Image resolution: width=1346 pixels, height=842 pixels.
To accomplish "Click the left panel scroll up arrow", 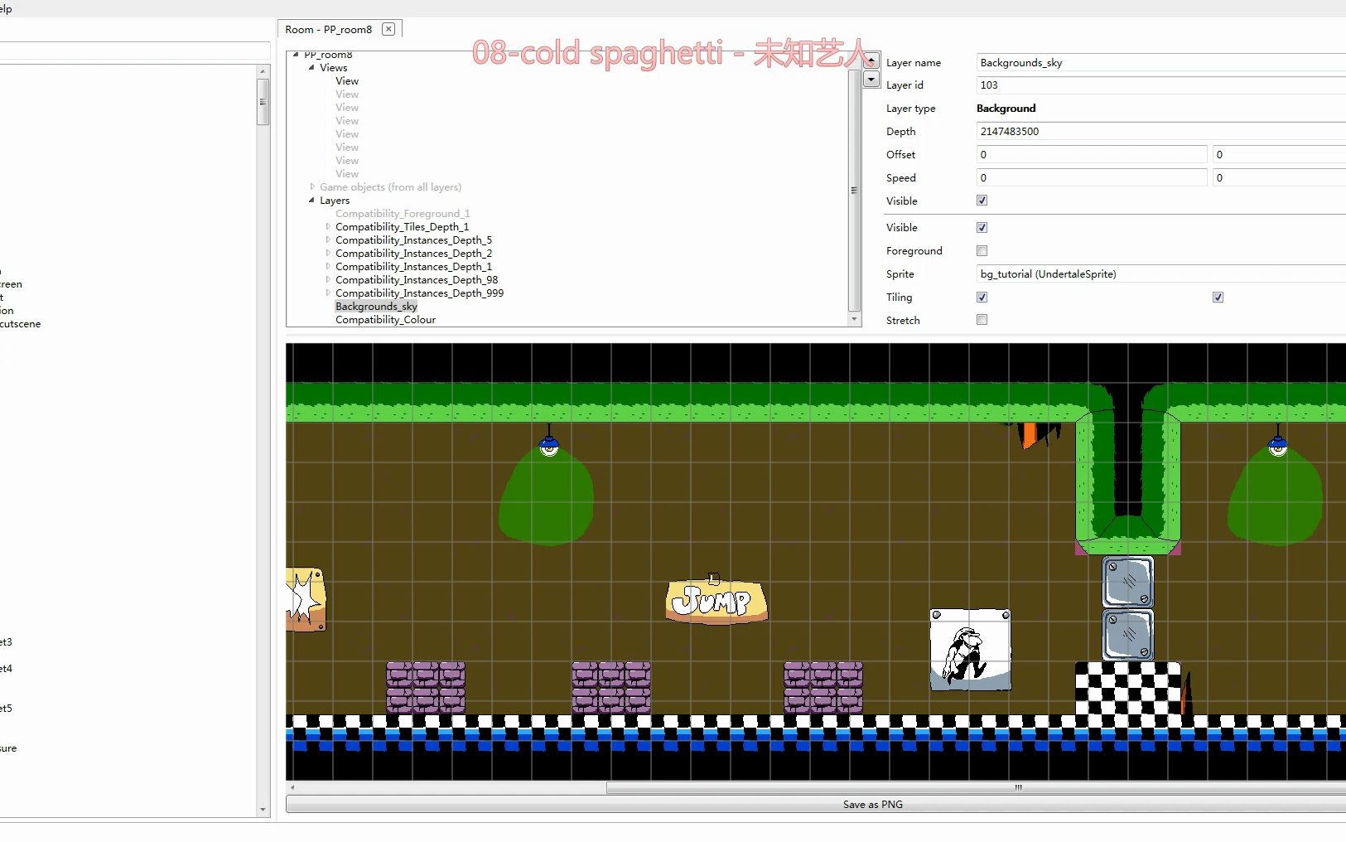I will (263, 71).
